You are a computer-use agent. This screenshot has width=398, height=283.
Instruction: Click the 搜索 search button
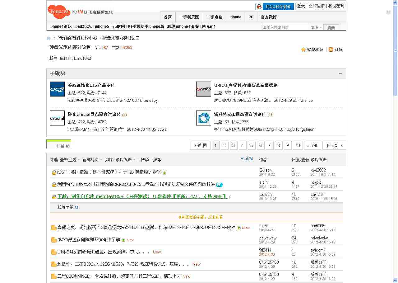tap(331, 27)
